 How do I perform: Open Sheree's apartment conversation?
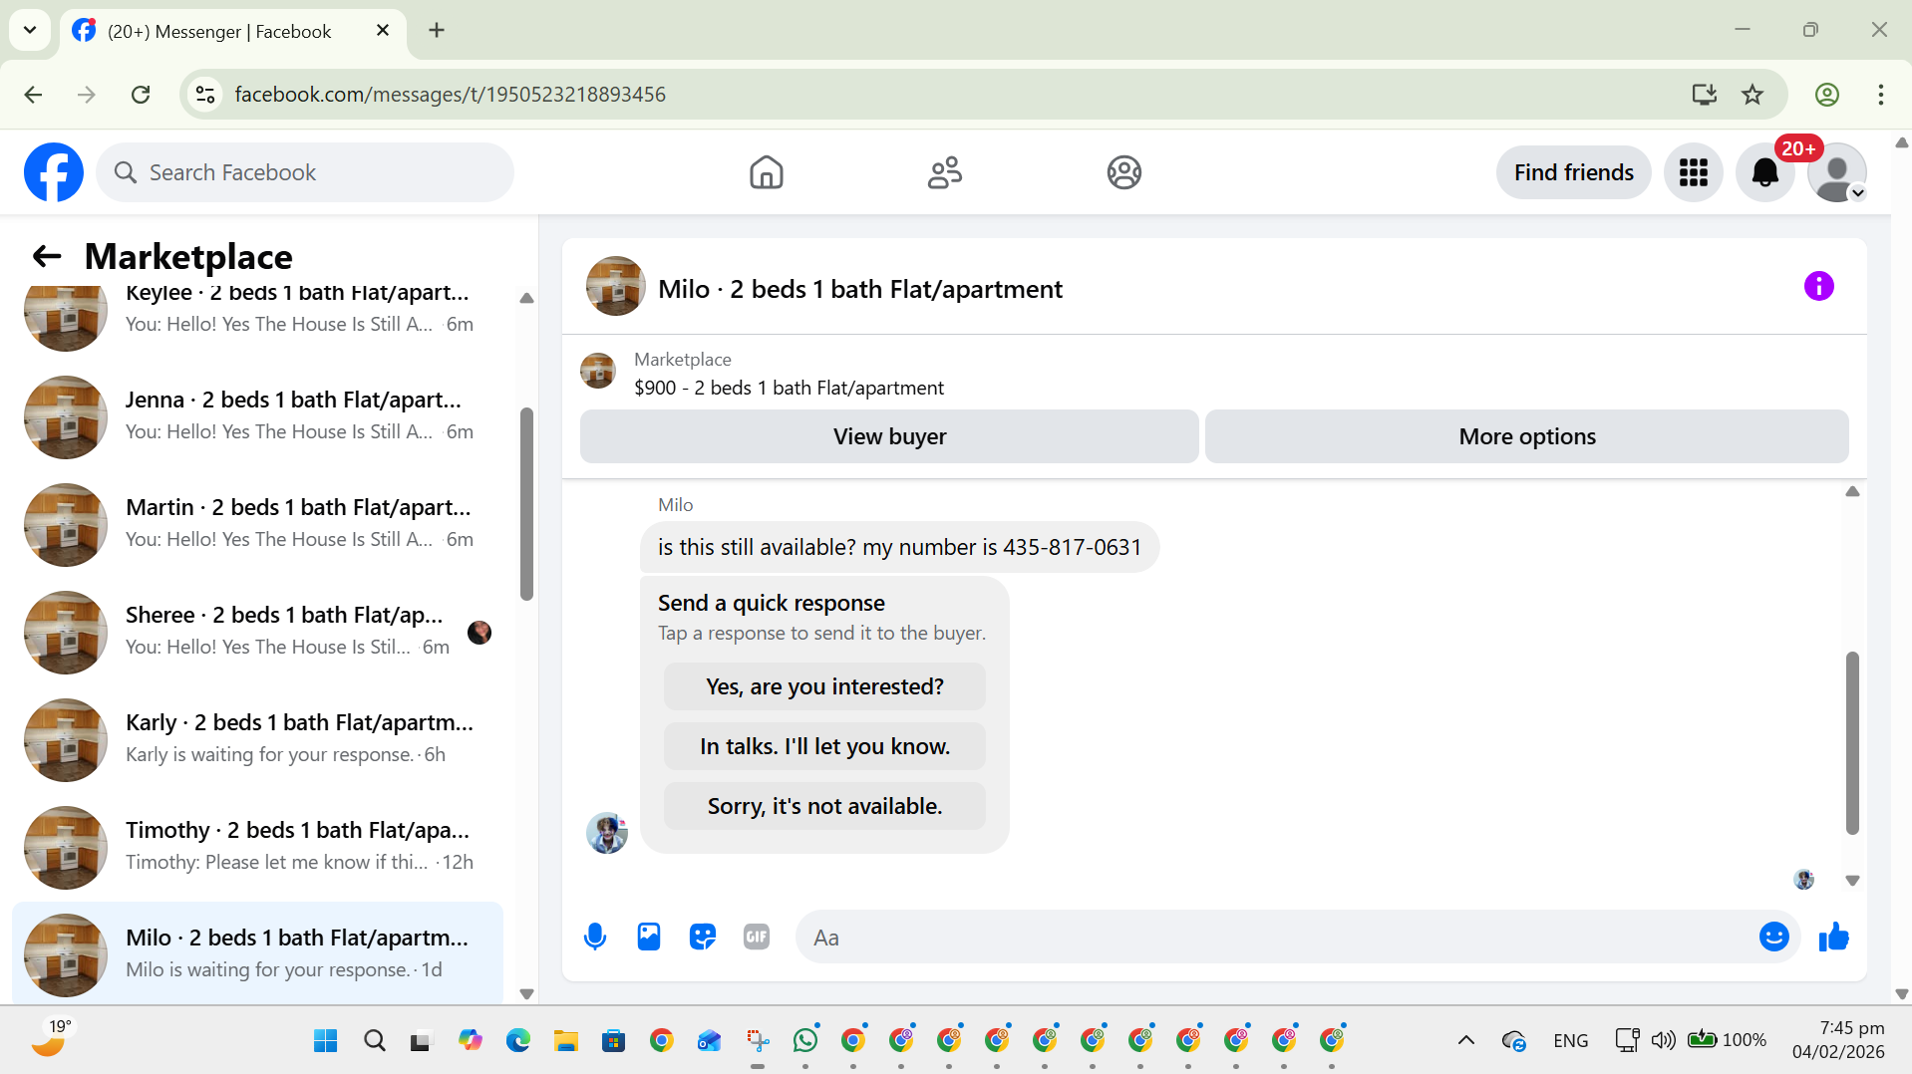[257, 633]
